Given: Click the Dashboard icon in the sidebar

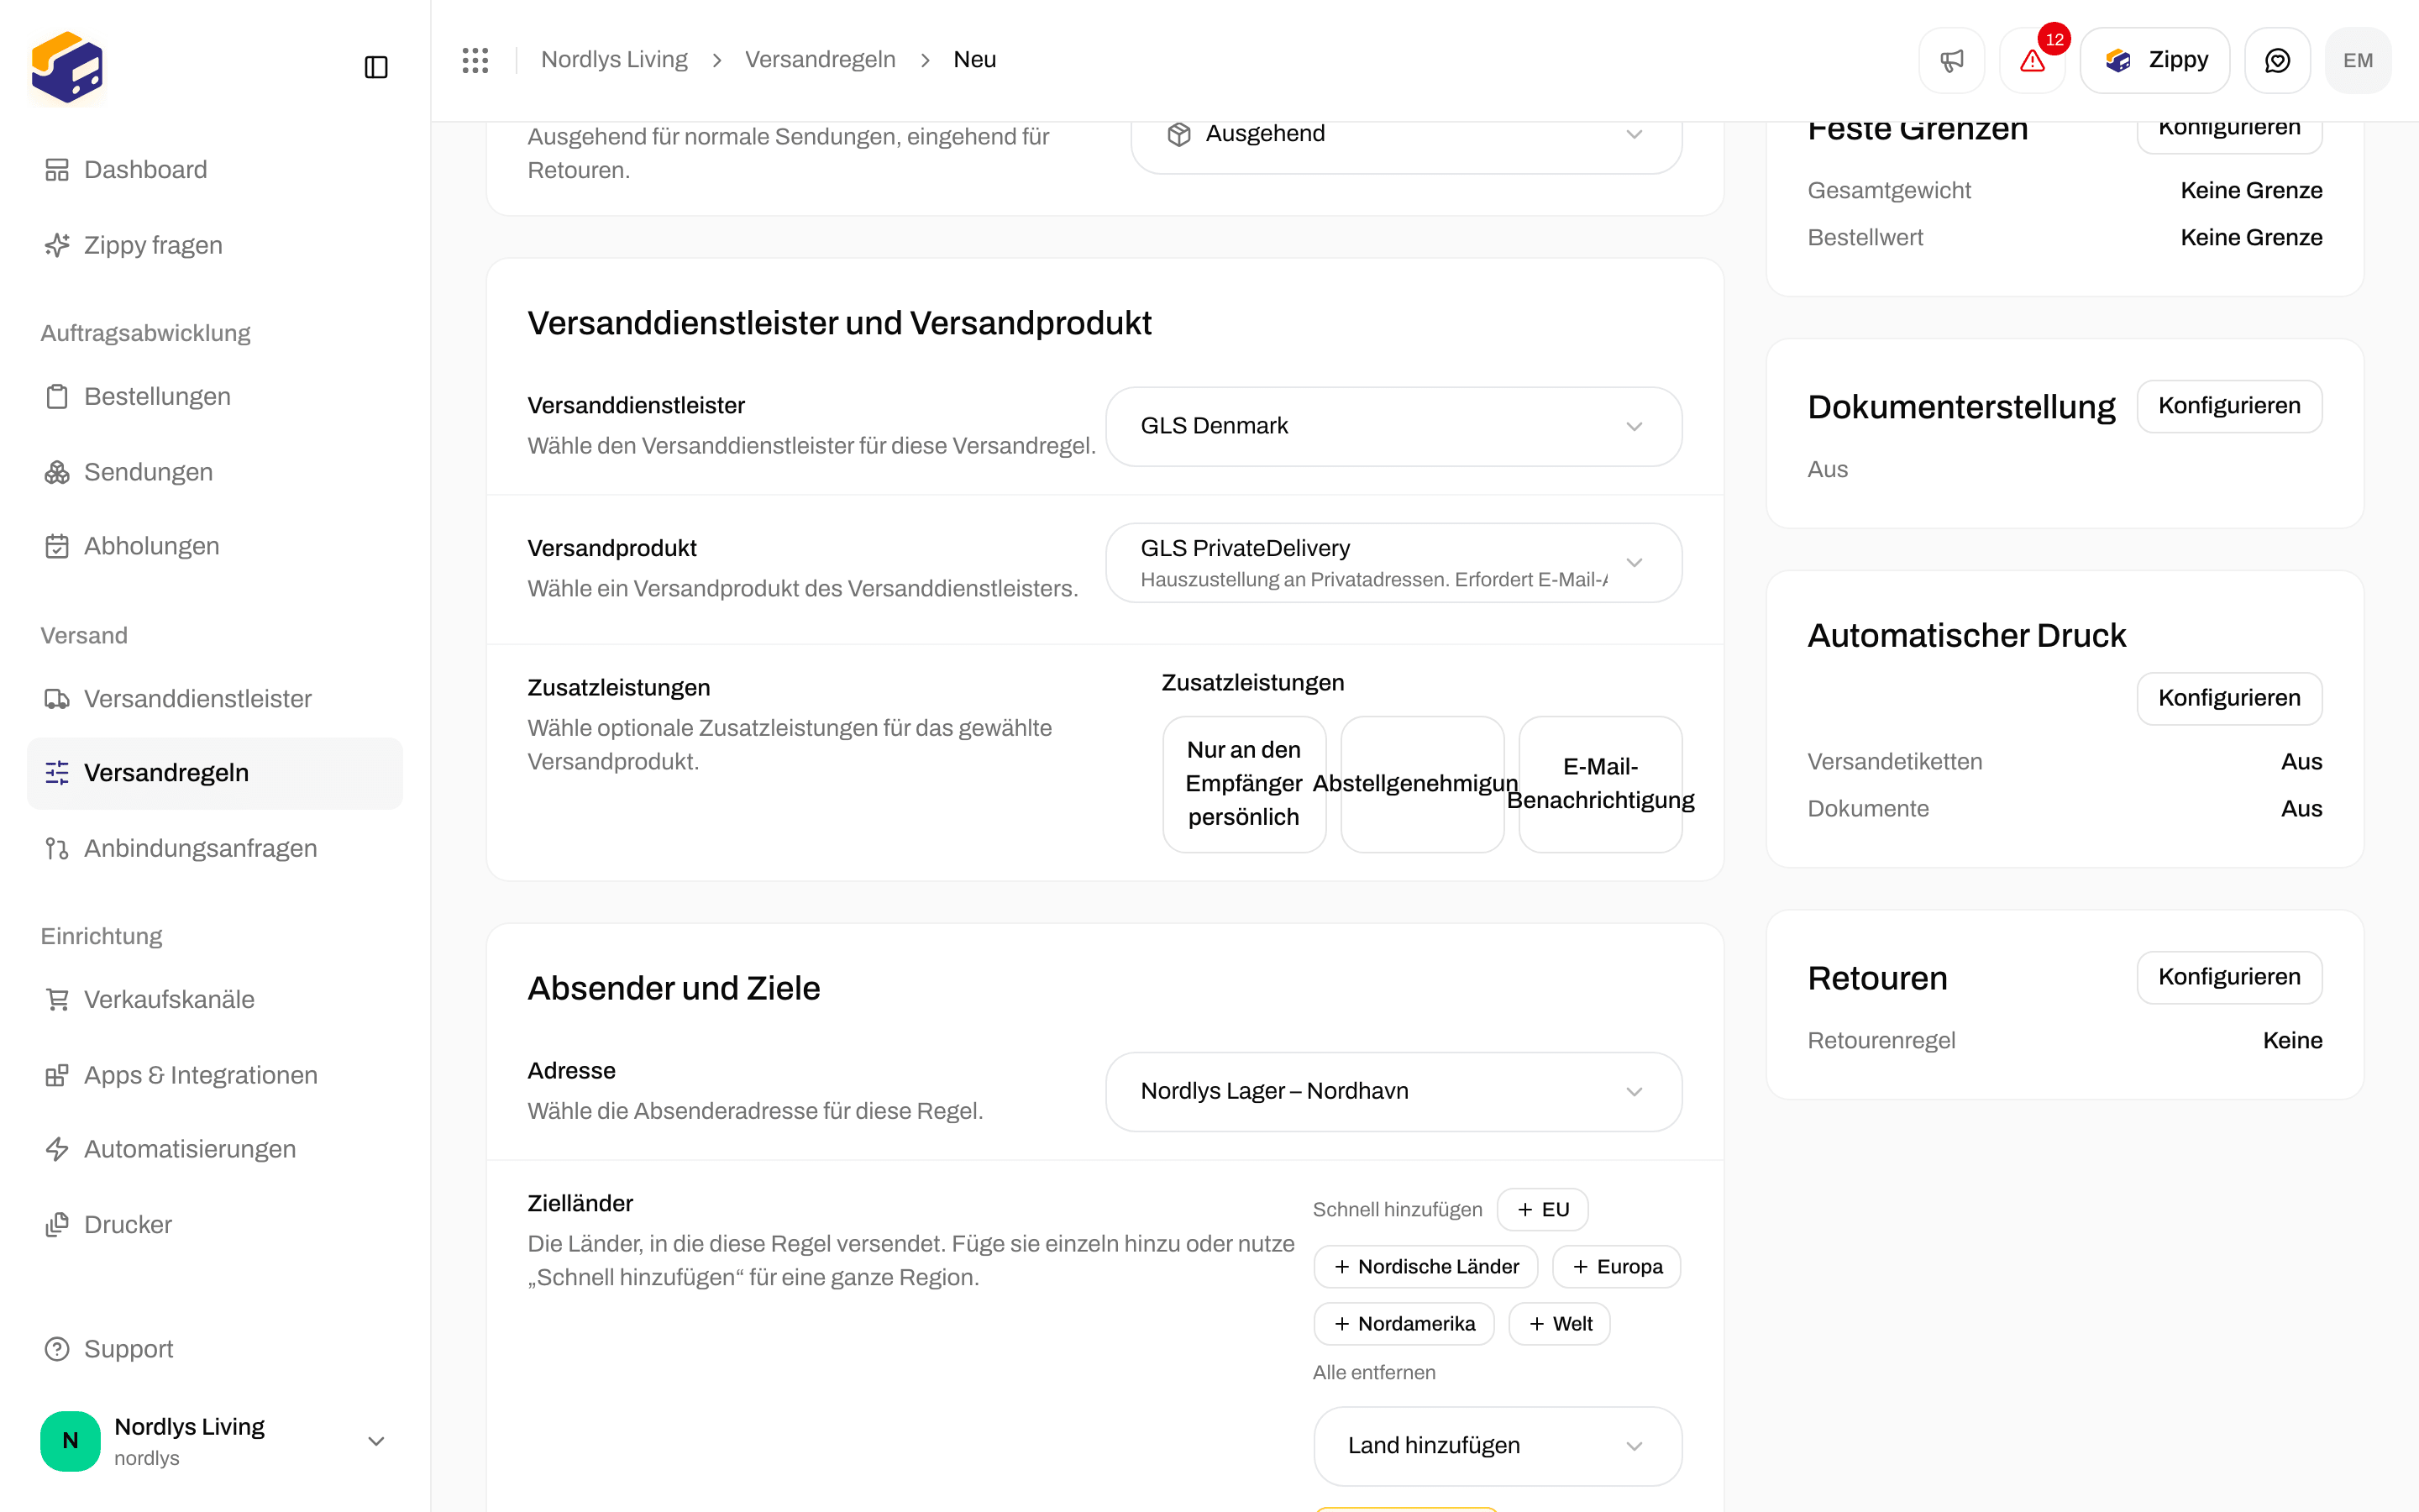Looking at the screenshot, I should click(x=57, y=170).
